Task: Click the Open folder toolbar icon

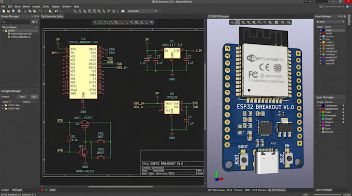Action: click(x=8, y=11)
